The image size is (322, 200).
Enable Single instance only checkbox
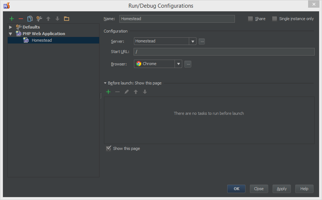[274, 19]
